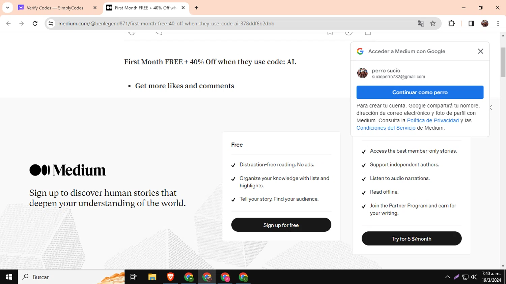Image resolution: width=506 pixels, height=284 pixels.
Task: Click the 'Free' plan heading
Action: coord(237,145)
